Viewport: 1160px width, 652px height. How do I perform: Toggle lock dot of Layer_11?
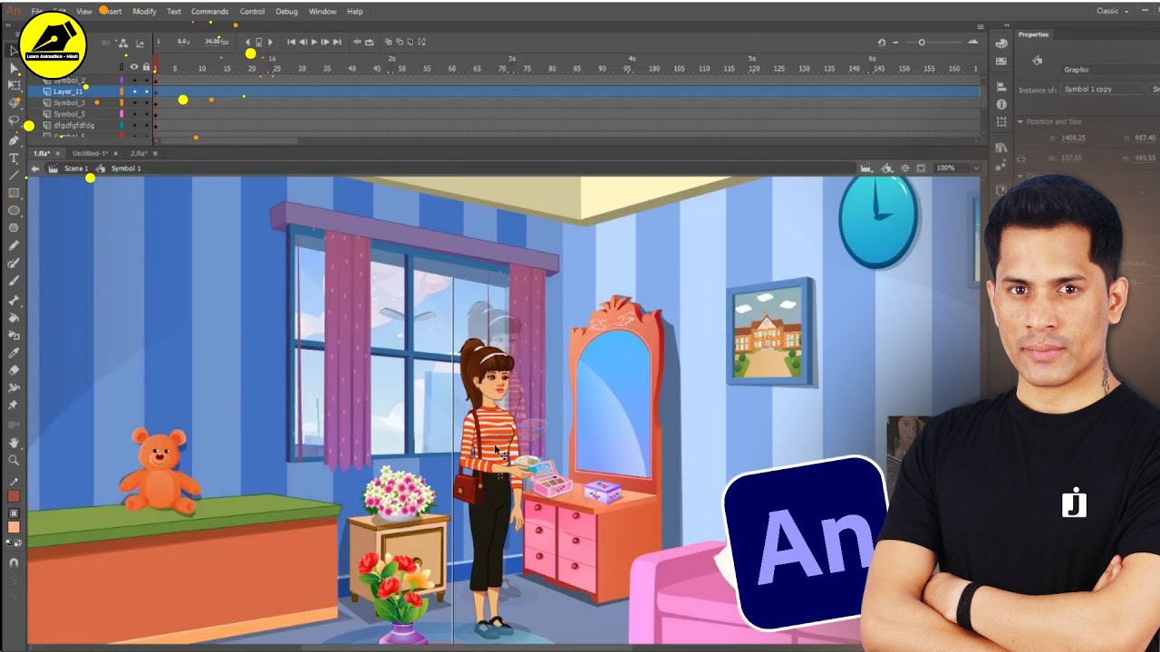(146, 91)
